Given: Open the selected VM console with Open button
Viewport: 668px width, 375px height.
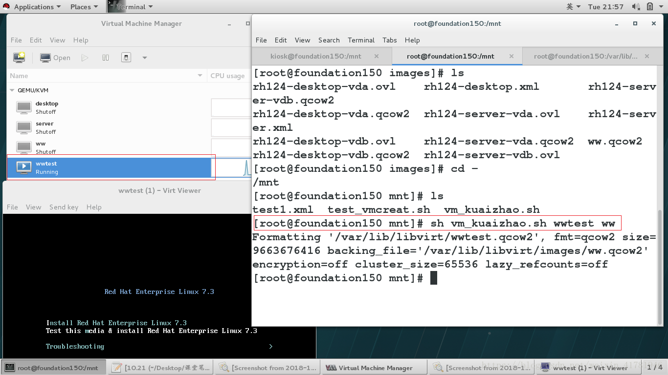Looking at the screenshot, I should click(55, 58).
